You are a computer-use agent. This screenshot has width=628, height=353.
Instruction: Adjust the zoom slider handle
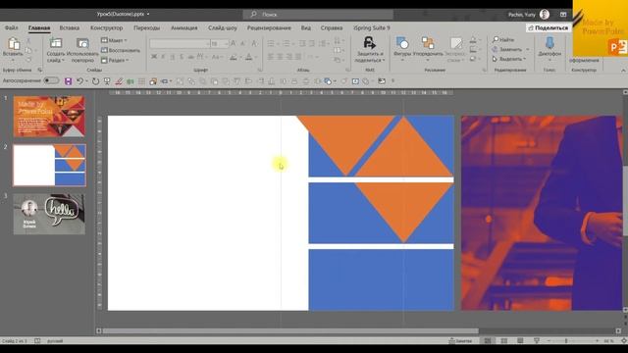click(566, 341)
